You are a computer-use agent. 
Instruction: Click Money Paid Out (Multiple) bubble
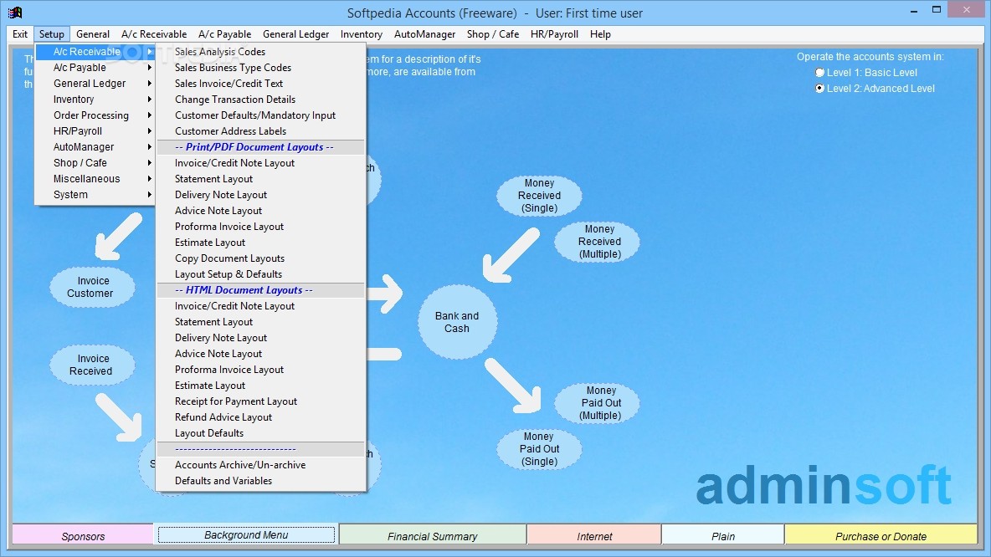coord(598,403)
